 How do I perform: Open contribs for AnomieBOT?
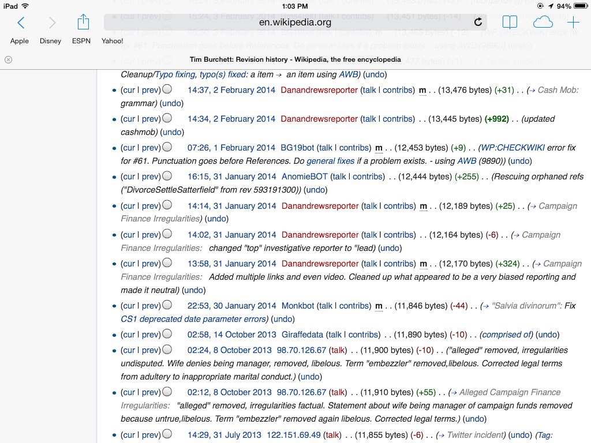pos(369,177)
